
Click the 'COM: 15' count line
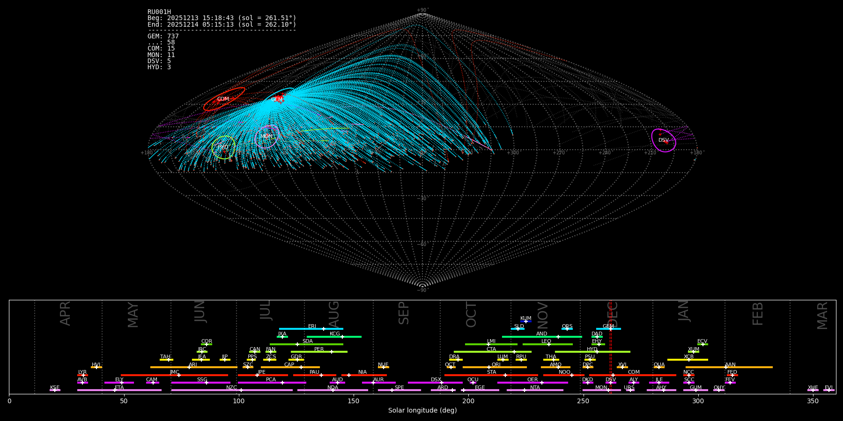[161, 49]
